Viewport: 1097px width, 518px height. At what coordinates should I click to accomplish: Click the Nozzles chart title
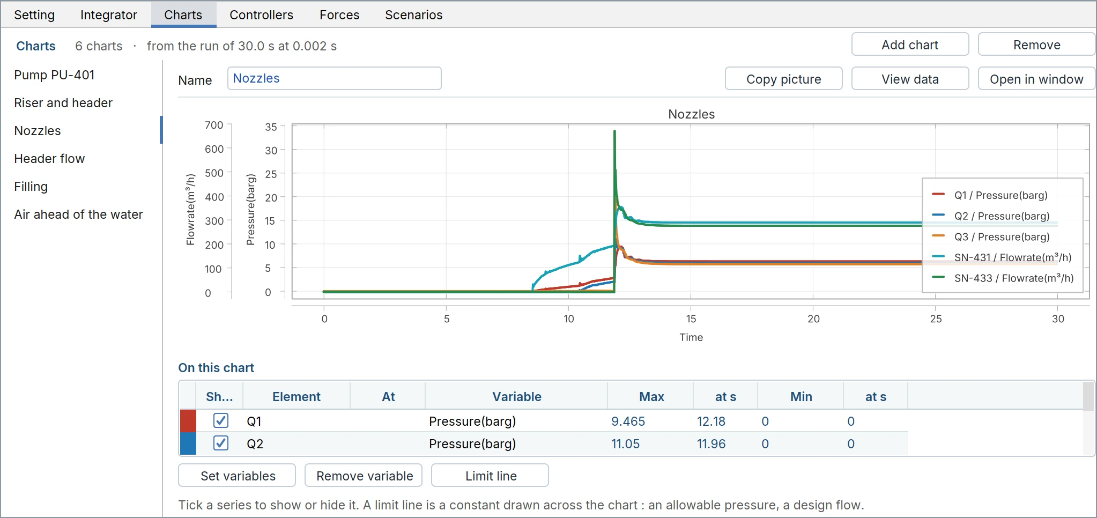pyautogui.click(x=691, y=114)
